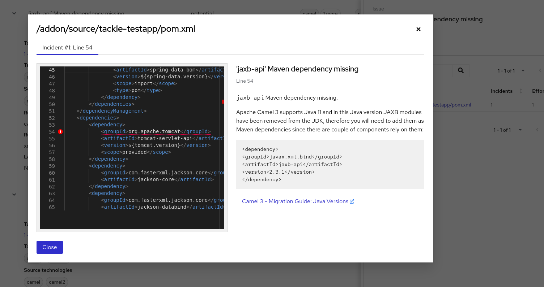Click the red error marker on line 54

60,132
